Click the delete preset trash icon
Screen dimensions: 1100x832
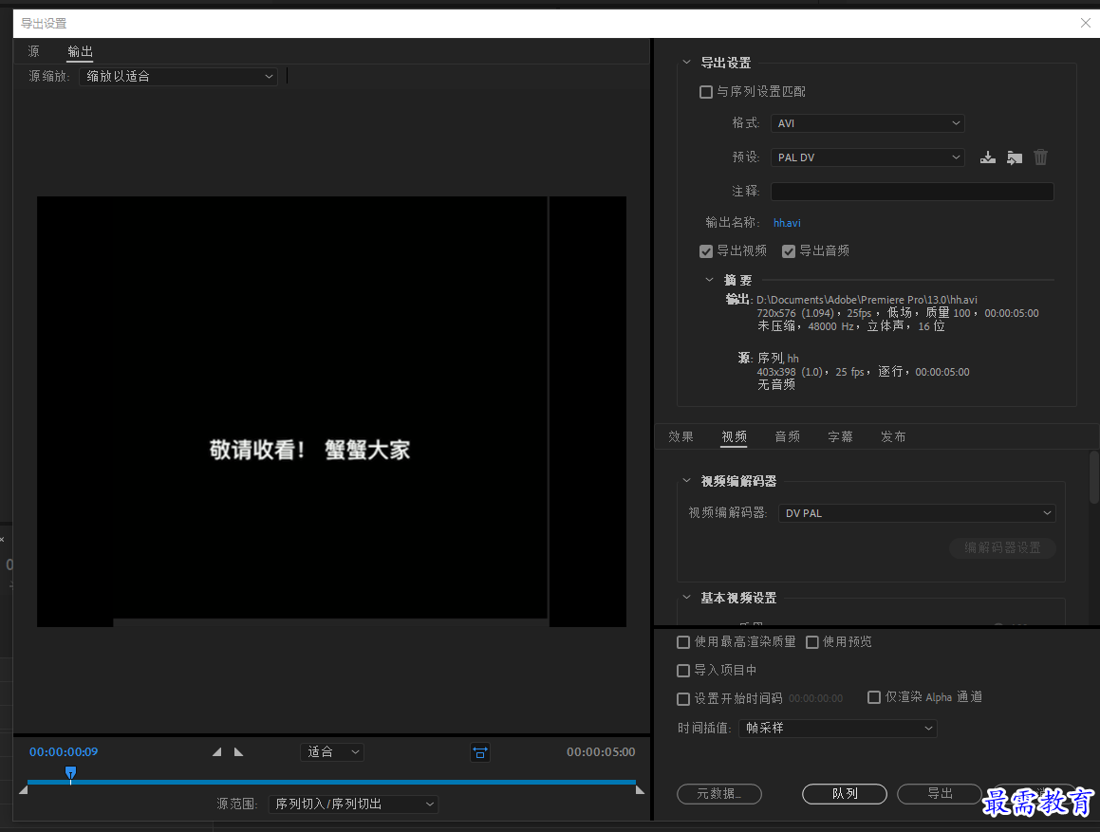coord(1040,157)
